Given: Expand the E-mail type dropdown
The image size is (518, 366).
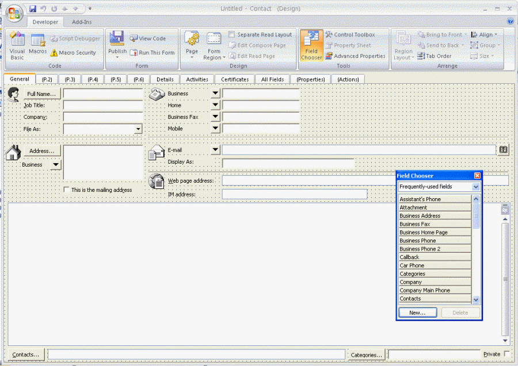Looking at the screenshot, I should click(x=215, y=150).
